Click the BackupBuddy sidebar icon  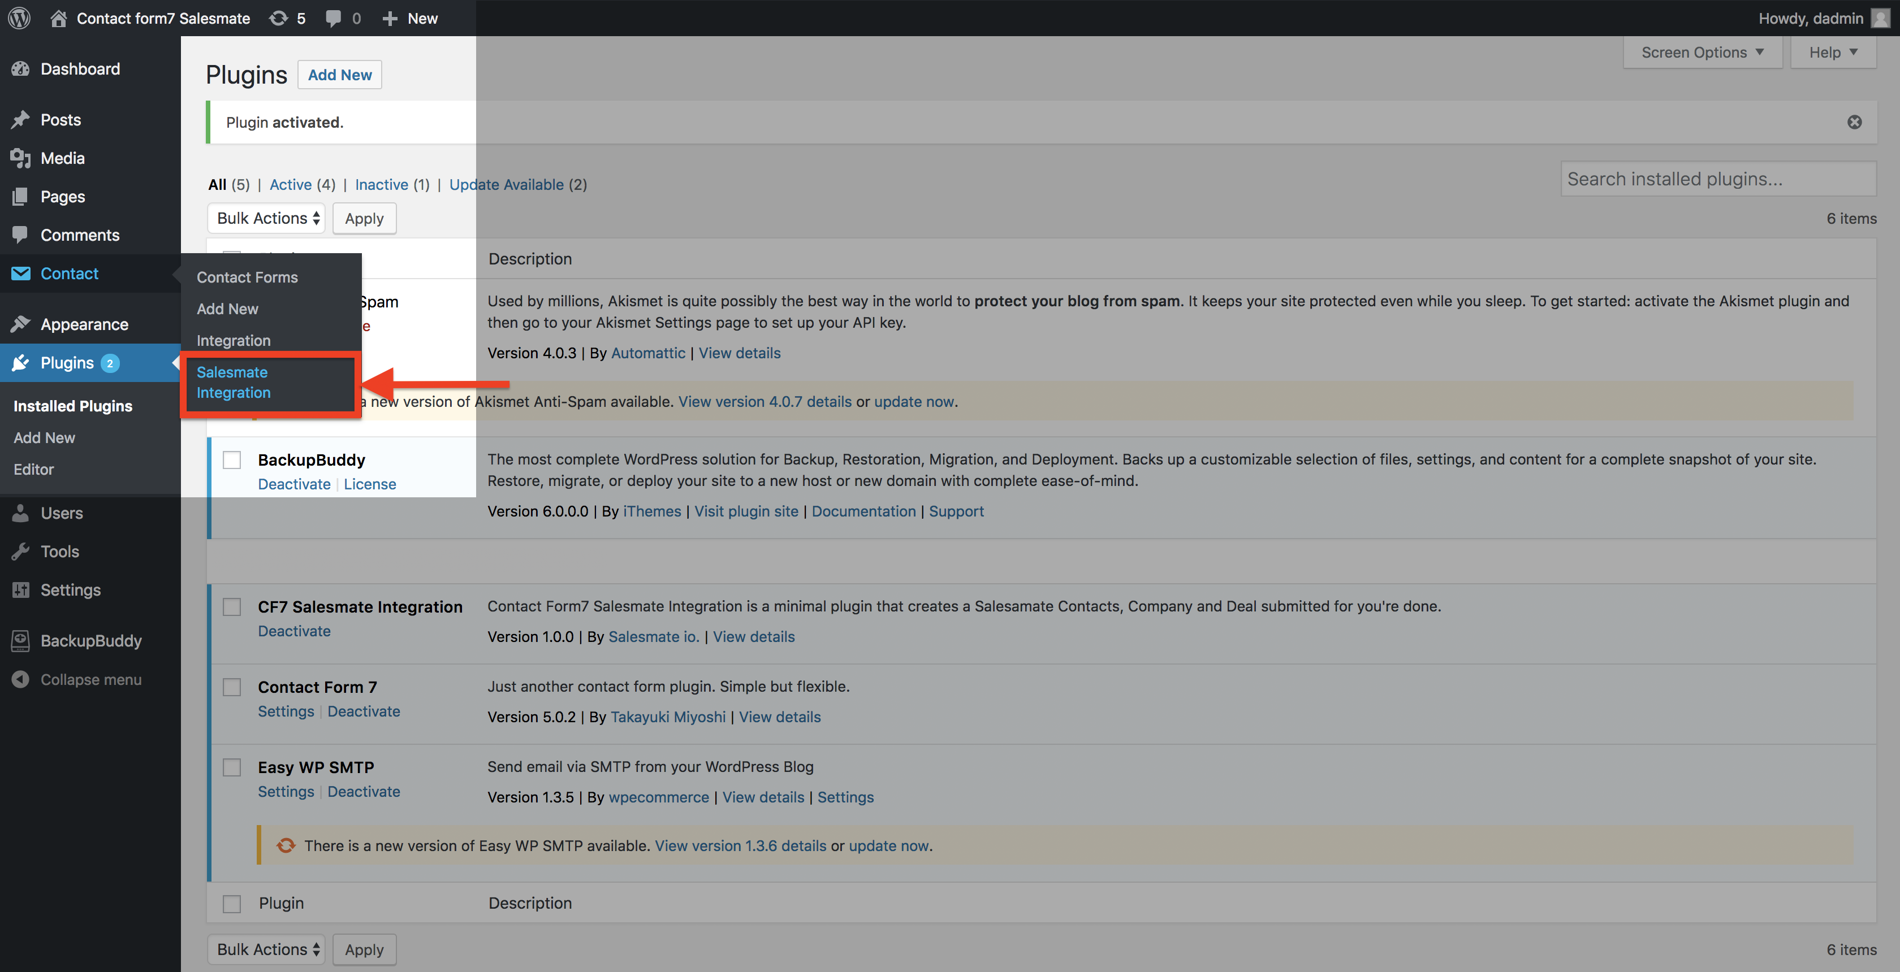pyautogui.click(x=21, y=640)
